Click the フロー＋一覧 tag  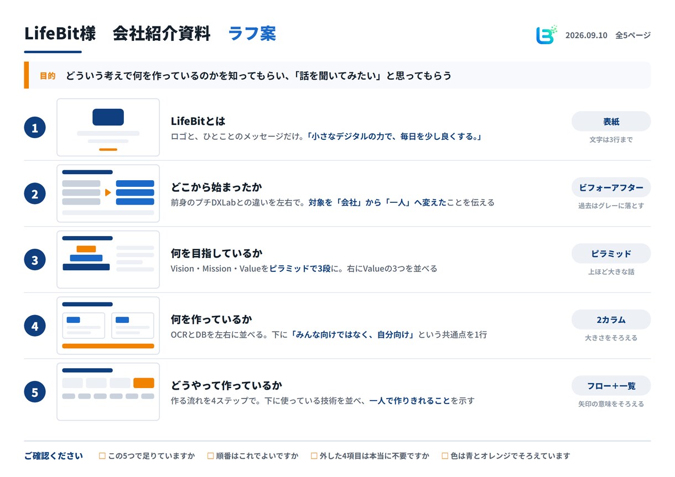[611, 386]
